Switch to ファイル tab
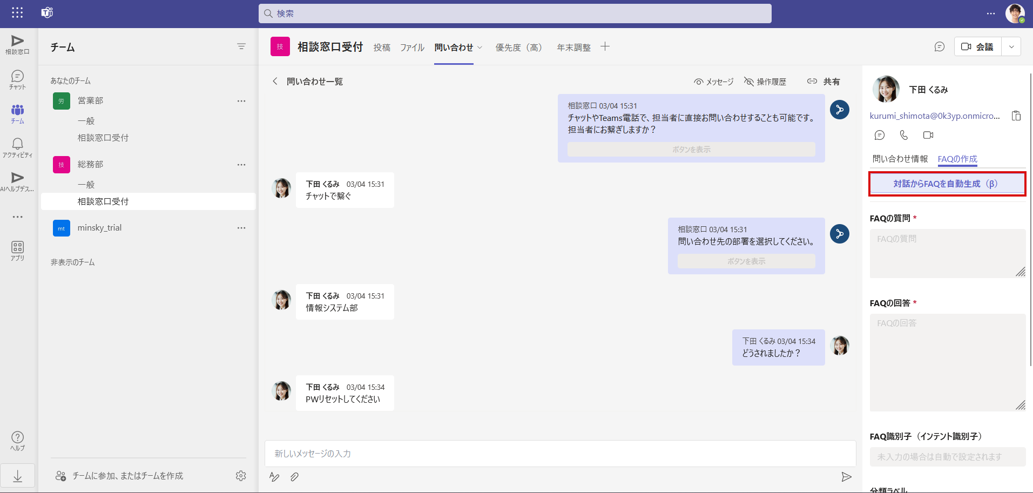This screenshot has height=493, width=1033. pos(412,48)
